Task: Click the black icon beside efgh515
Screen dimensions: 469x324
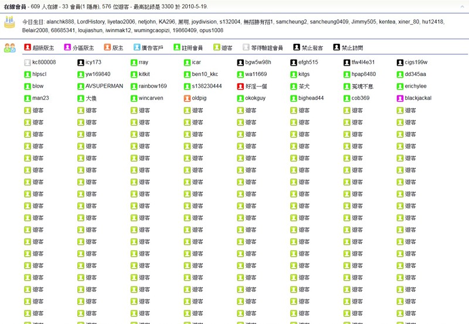Action: click(x=294, y=63)
